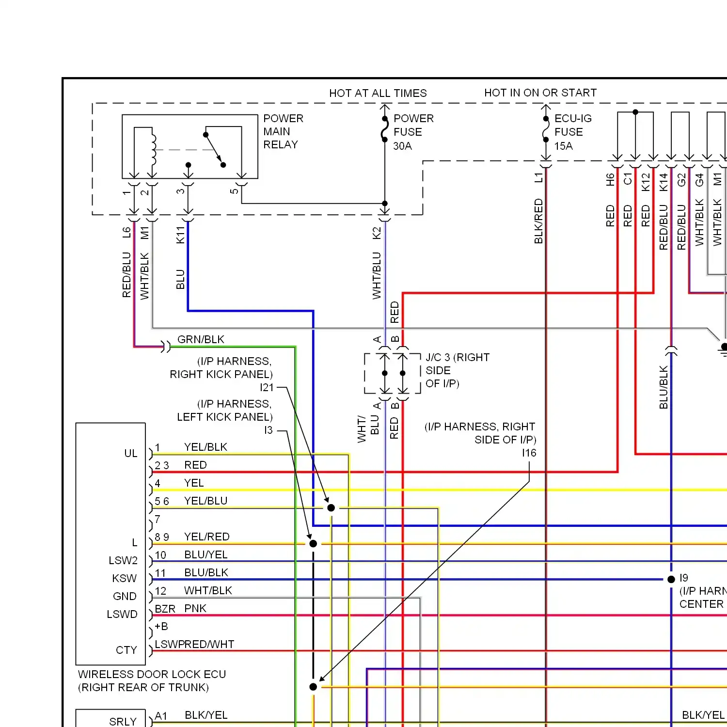
Task: Click the YEL/BLU wire label at pins 5 6
Action: point(205,501)
